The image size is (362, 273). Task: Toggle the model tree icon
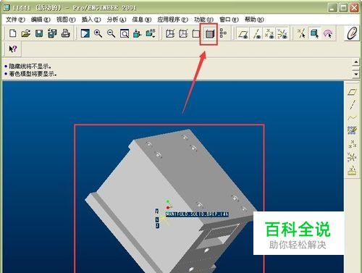click(223, 33)
